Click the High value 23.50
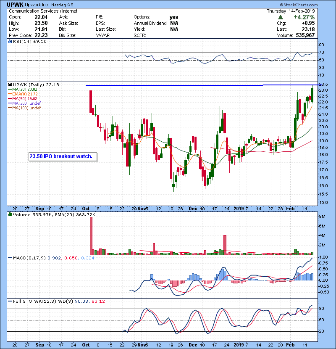Image resolution: width=336 pixels, height=349 pixels. click(x=41, y=23)
